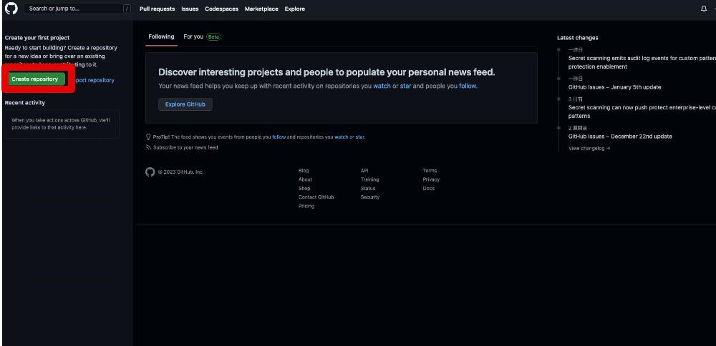Open the Blog footer link

[x=304, y=170]
